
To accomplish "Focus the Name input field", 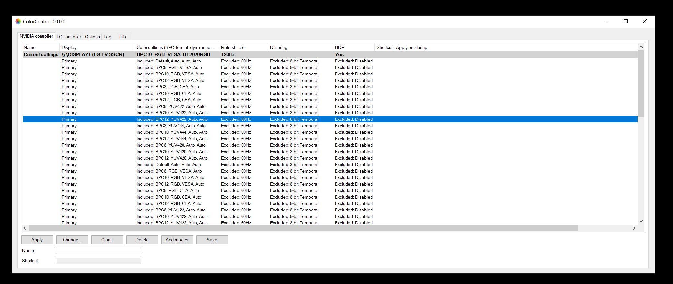I will coord(99,250).
